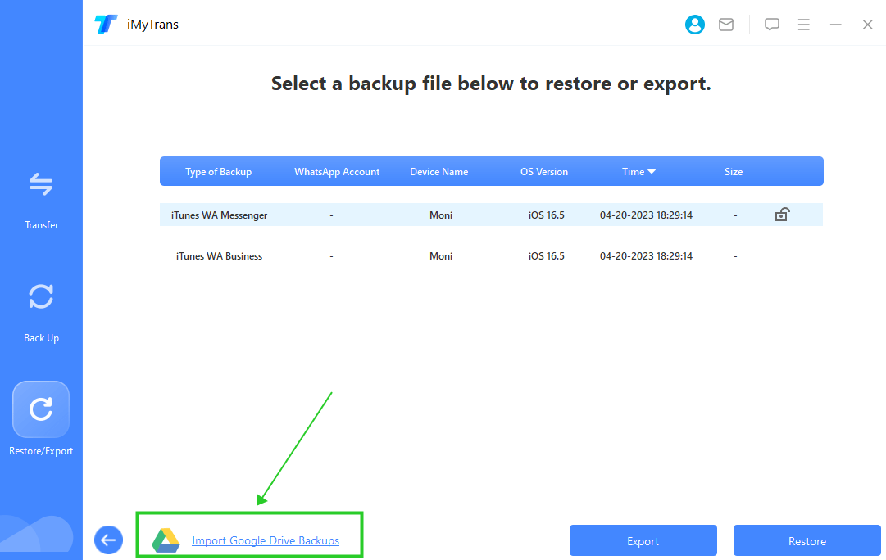Click the timestamp in the WA Messenger row
This screenshot has height=560, width=886.
(646, 215)
